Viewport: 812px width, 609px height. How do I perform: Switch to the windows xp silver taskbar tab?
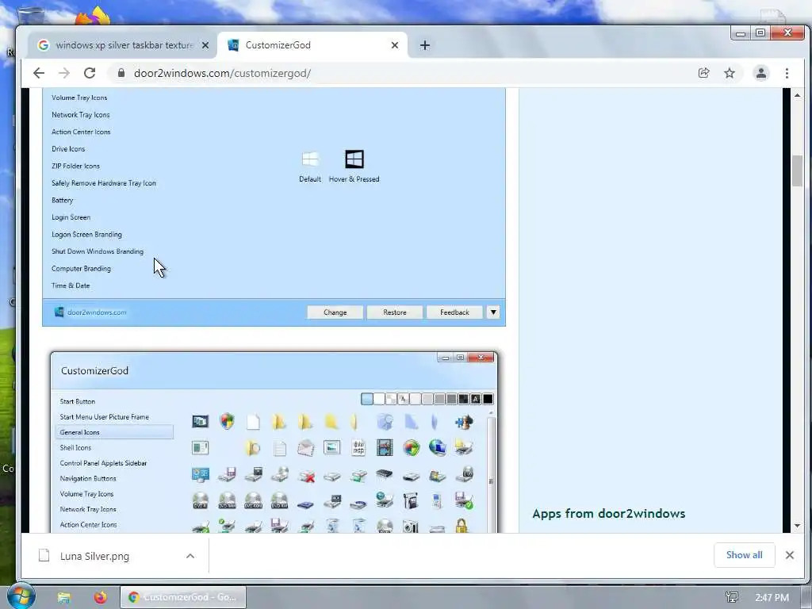pos(122,45)
